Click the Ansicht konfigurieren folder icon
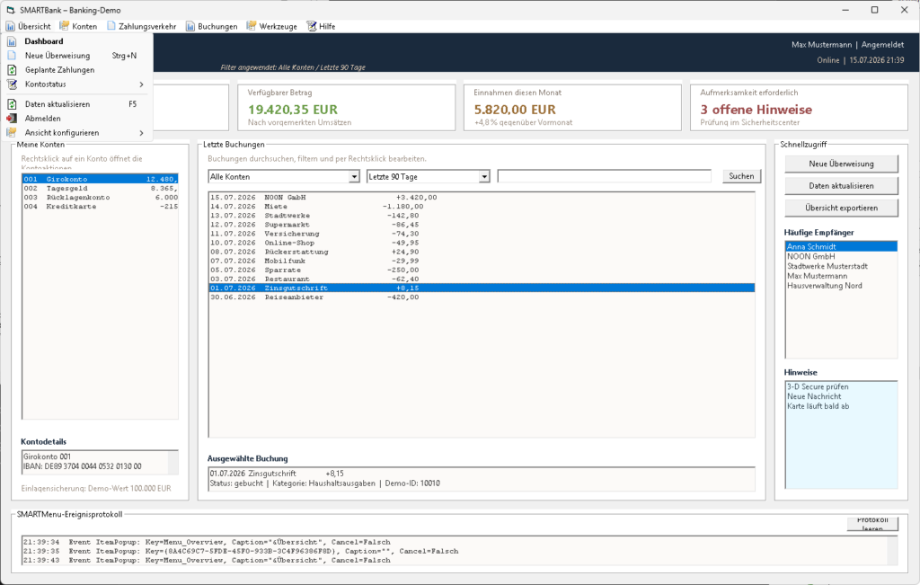The height and width of the screenshot is (585, 920). [x=12, y=133]
